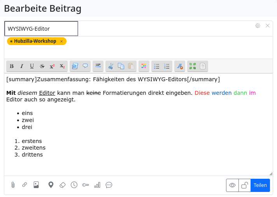
Task: Apply superscript formatting
Action: [52, 66]
